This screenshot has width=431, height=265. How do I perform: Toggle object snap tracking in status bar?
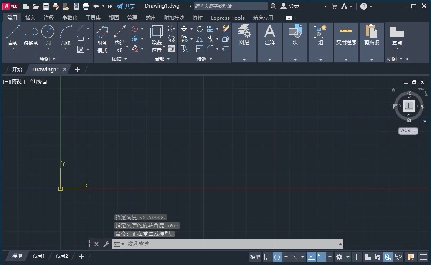[x=312, y=257]
